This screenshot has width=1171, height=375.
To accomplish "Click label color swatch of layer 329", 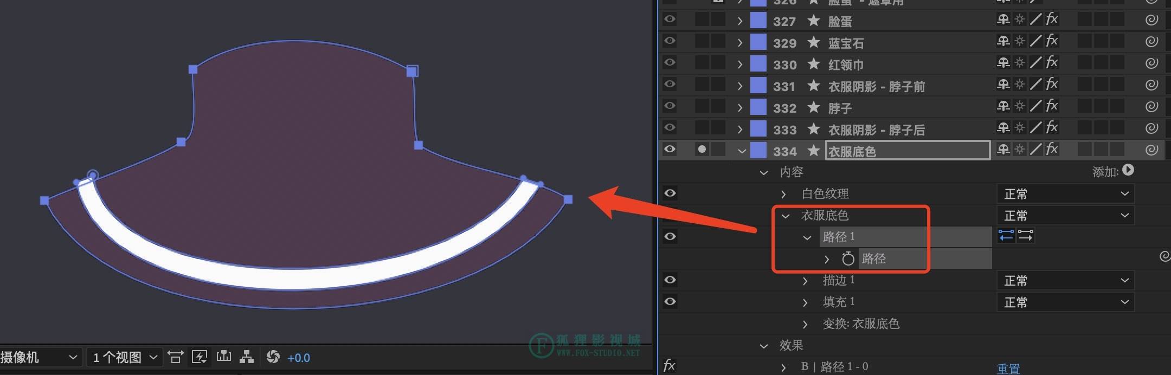I will pyautogui.click(x=758, y=42).
